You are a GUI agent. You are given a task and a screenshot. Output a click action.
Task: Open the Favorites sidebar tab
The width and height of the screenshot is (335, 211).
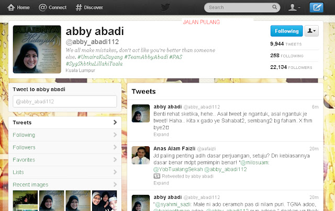[65, 160]
